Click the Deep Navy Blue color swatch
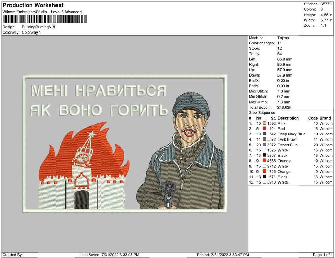The width and height of the screenshot is (335, 258). (x=264, y=134)
